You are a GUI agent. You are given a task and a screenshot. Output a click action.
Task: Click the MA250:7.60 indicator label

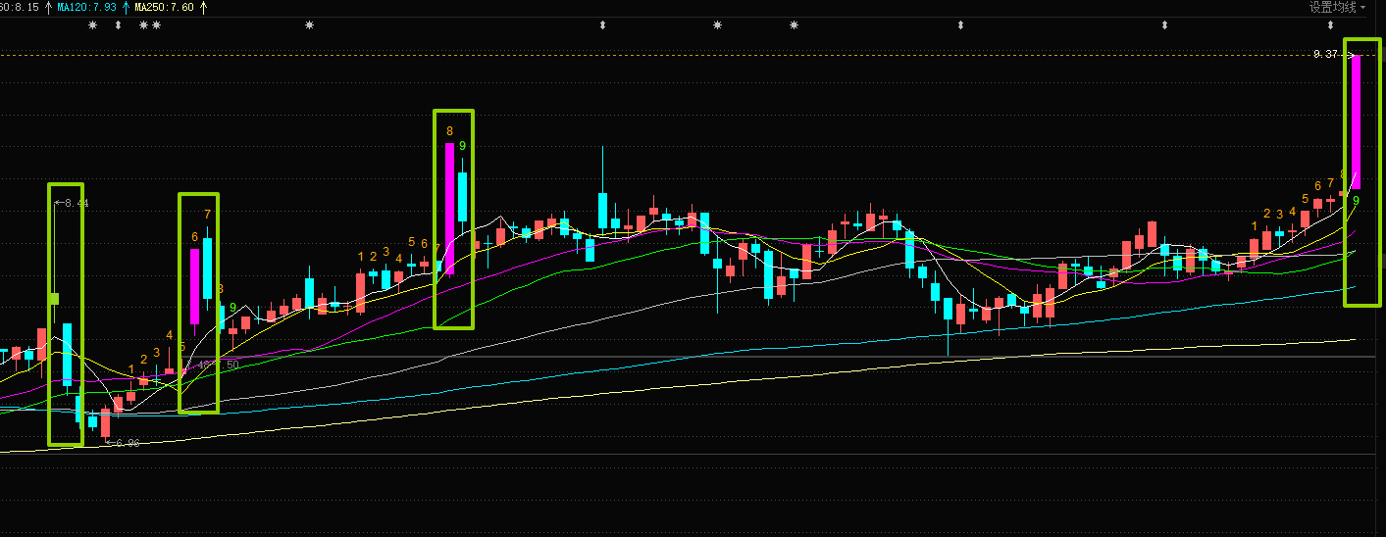pos(165,7)
